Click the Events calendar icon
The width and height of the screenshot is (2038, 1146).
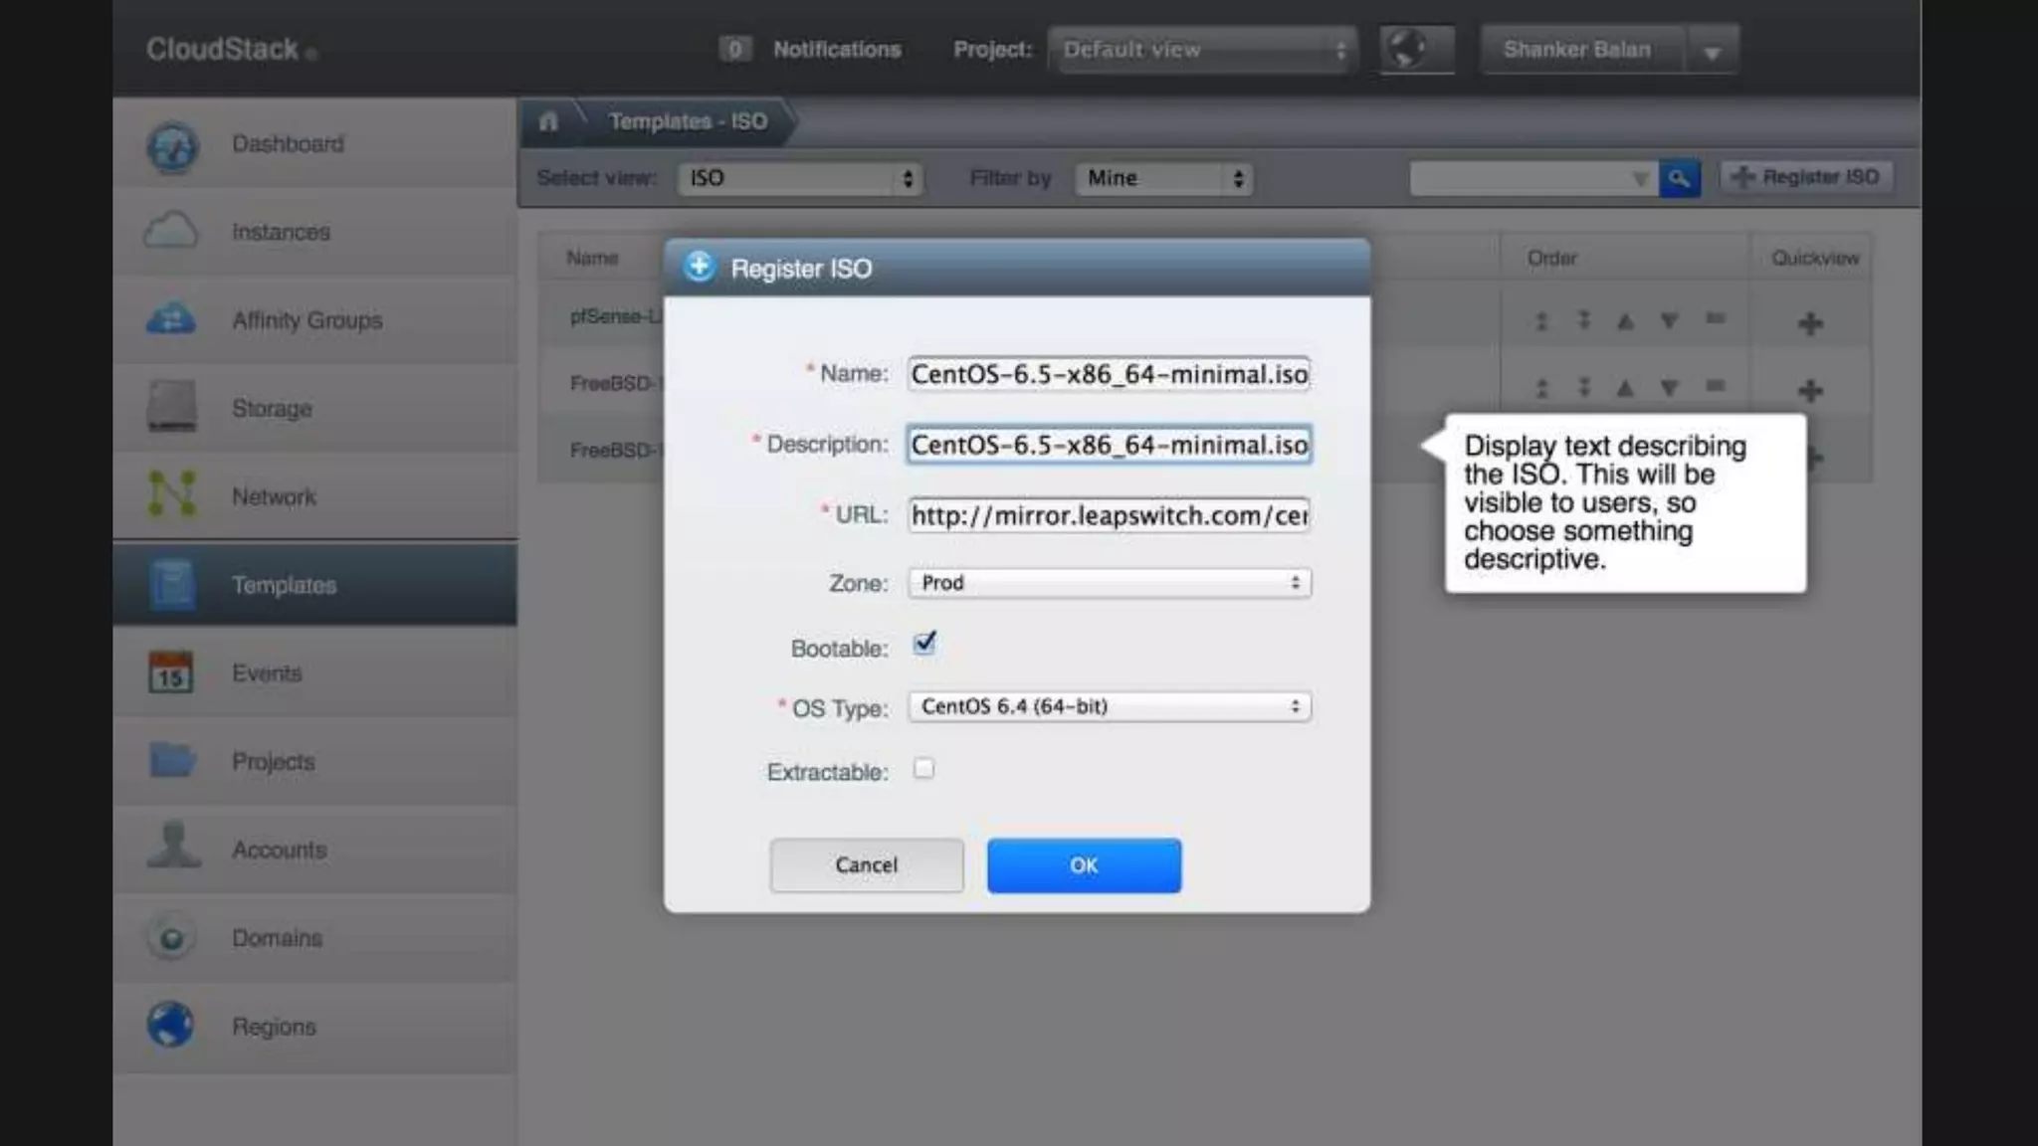pos(170,672)
